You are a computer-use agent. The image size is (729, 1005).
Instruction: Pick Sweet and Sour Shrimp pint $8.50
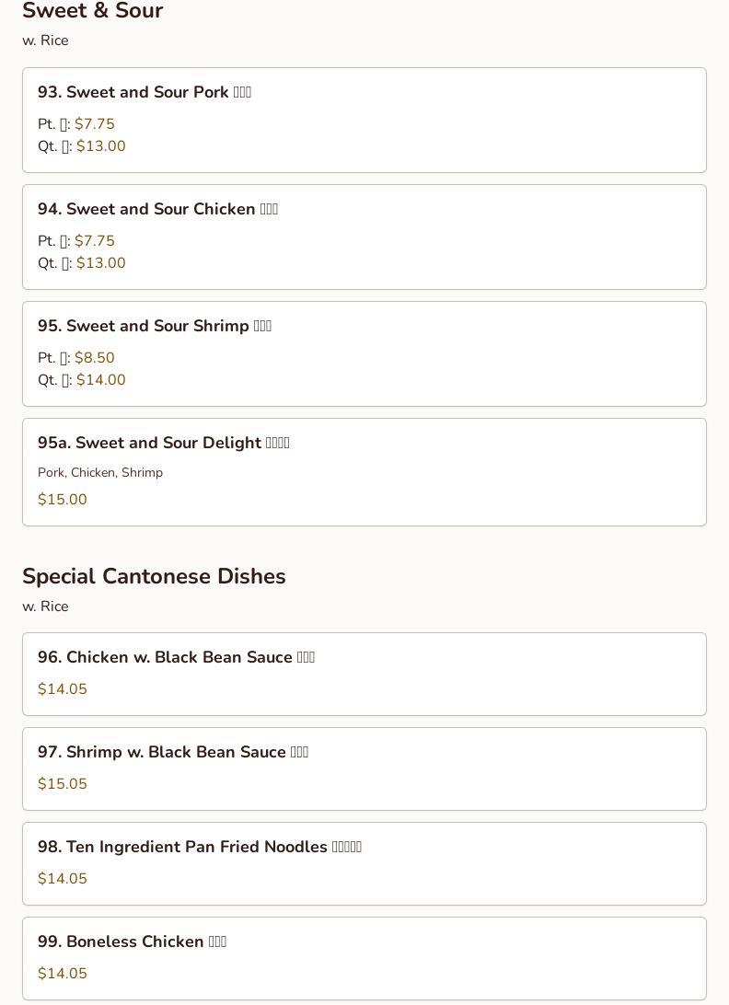pos(94,358)
